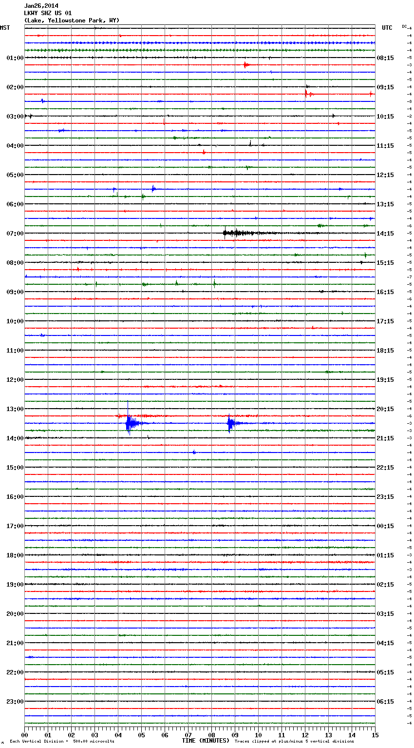This screenshot has width=414, height=748.
Task: Click the 22:15 UTC time label
Action: 385,468
